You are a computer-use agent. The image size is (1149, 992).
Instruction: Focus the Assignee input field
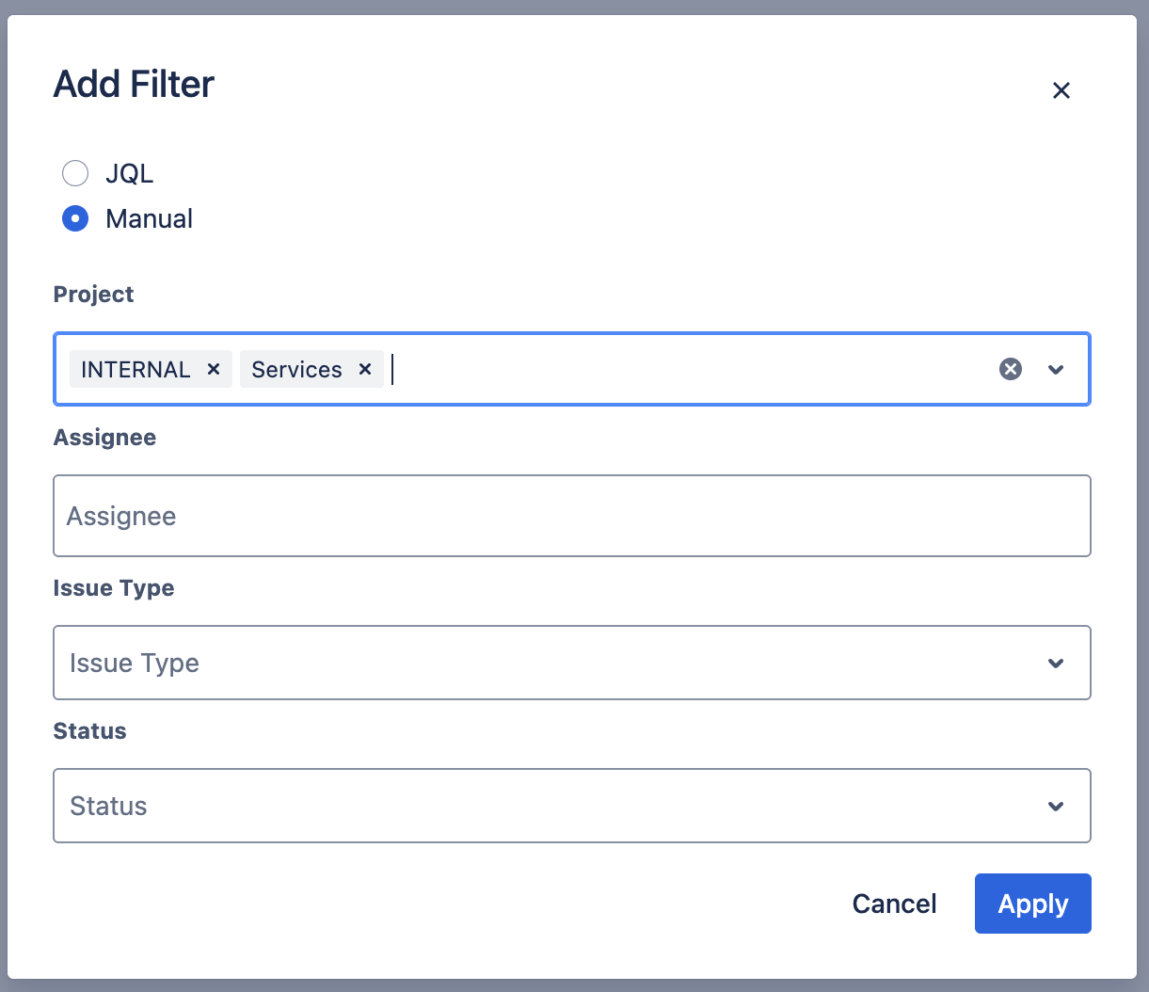click(571, 516)
